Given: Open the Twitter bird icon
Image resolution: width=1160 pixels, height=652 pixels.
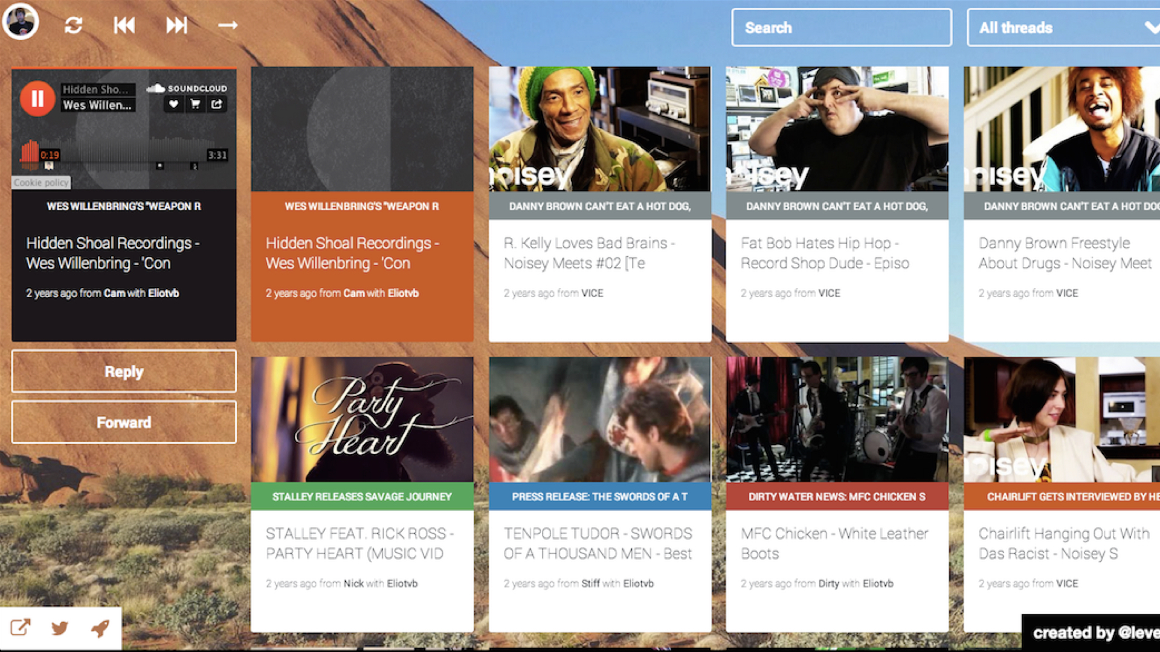Looking at the screenshot, I should [x=60, y=628].
